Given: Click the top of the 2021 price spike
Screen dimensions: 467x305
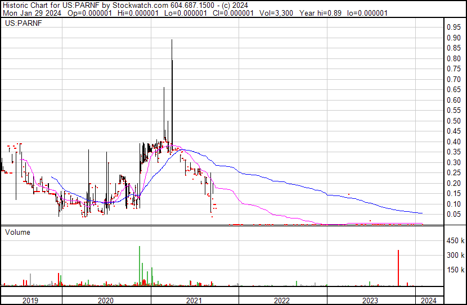Looking at the screenshot, I should click(172, 40).
